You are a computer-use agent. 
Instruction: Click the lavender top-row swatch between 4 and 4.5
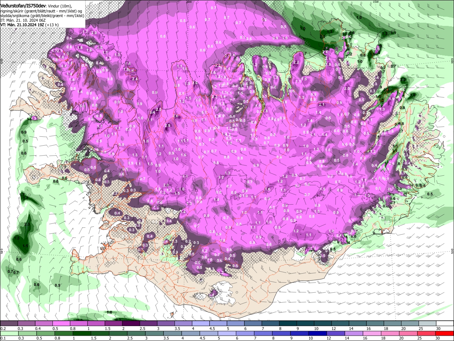[201, 324]
